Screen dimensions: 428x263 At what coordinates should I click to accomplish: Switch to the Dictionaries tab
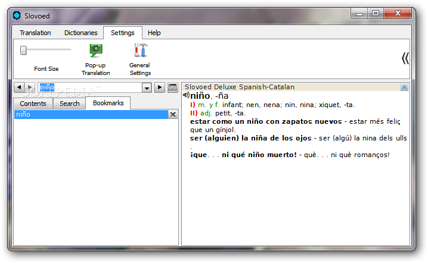pyautogui.click(x=81, y=33)
